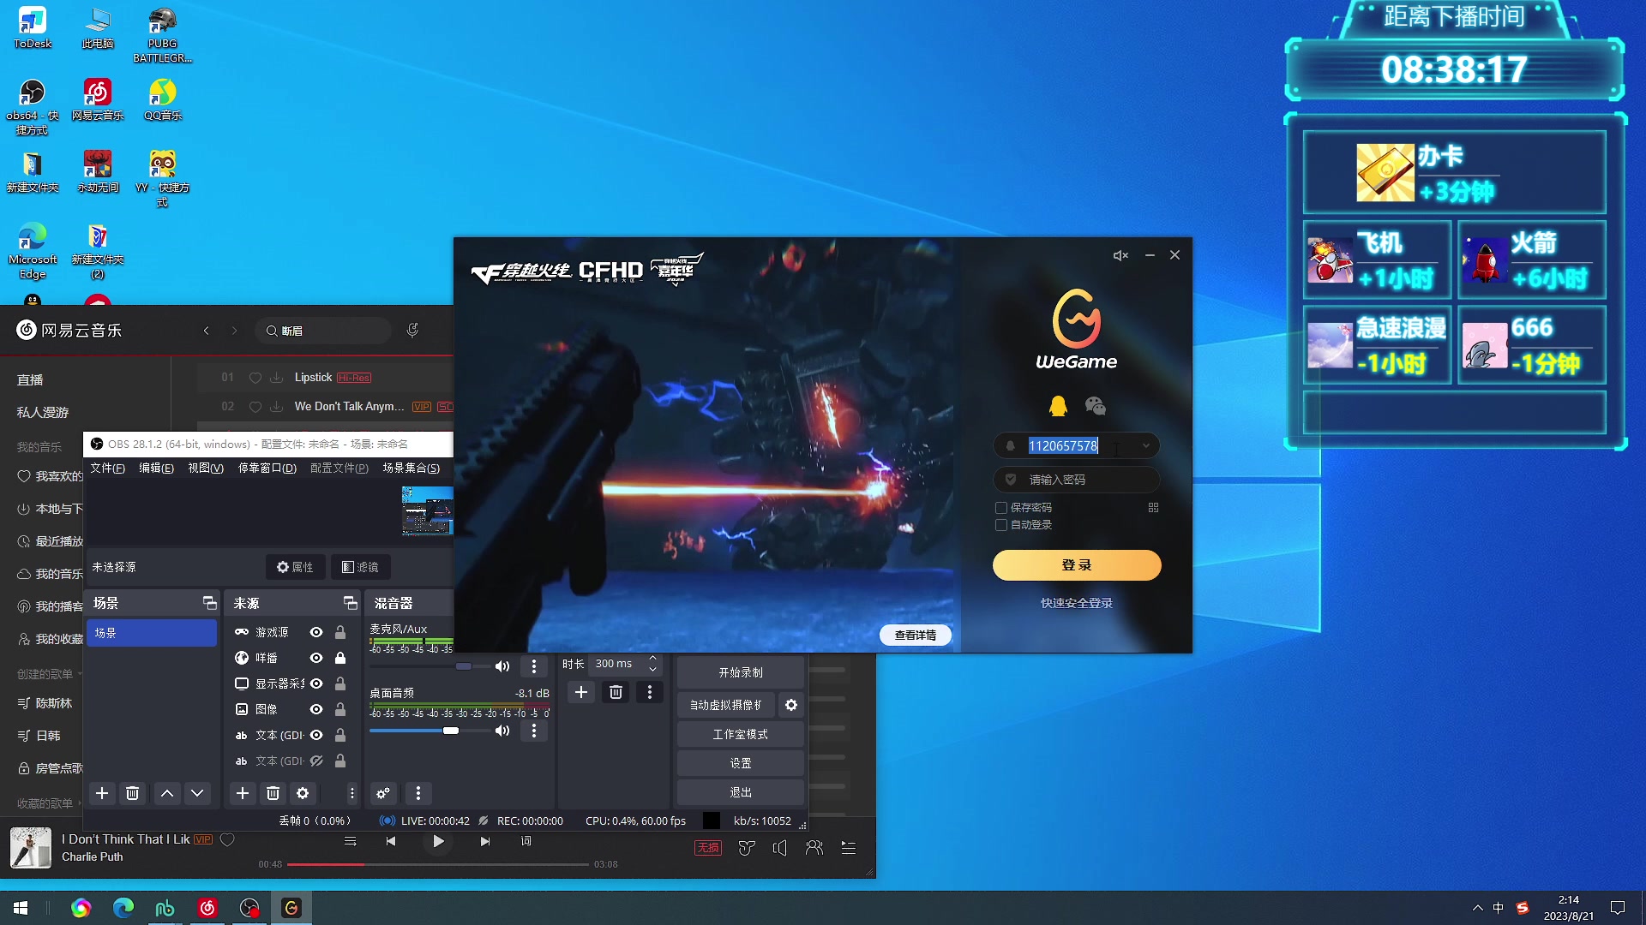Image resolution: width=1646 pixels, height=925 pixels.
Task: Toggle 保存密码 checkbox in WeGame
Action: pyautogui.click(x=1000, y=508)
